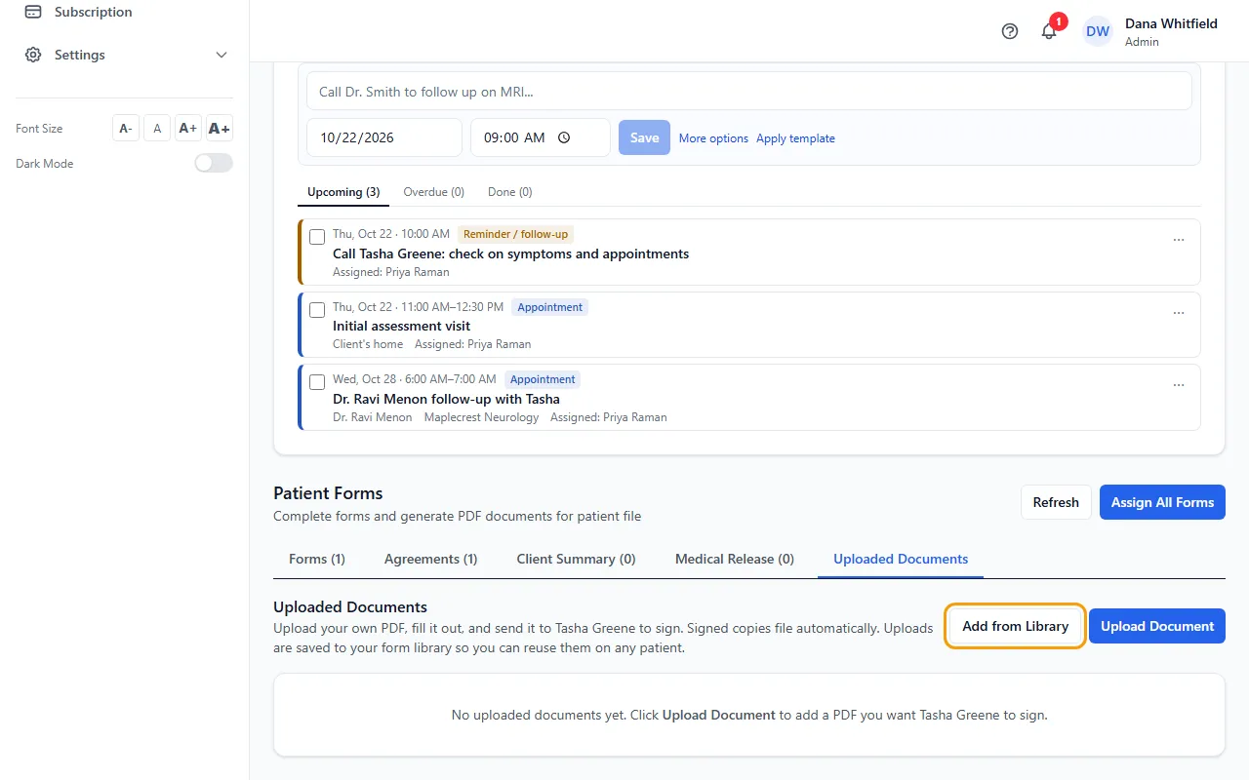Image resolution: width=1249 pixels, height=780 pixels.
Task: Click the Reminder / follow-up tag
Action: pos(515,234)
